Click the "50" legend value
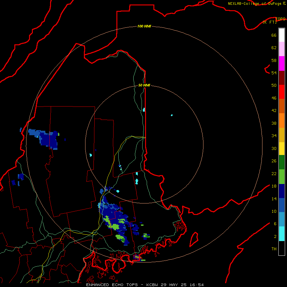Image resolution: width=287 pixels, height=287 pixels. [274, 85]
